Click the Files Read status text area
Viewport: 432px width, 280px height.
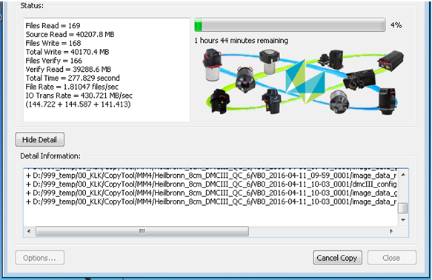tap(53, 26)
